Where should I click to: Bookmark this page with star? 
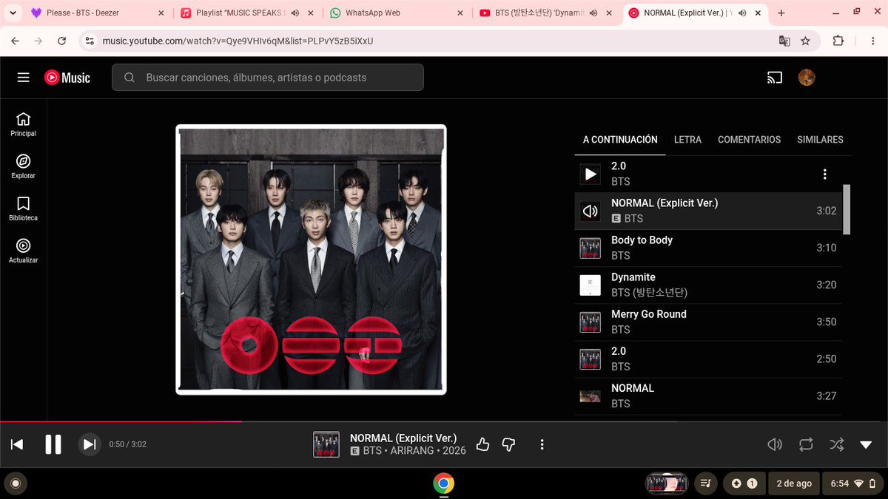(805, 41)
